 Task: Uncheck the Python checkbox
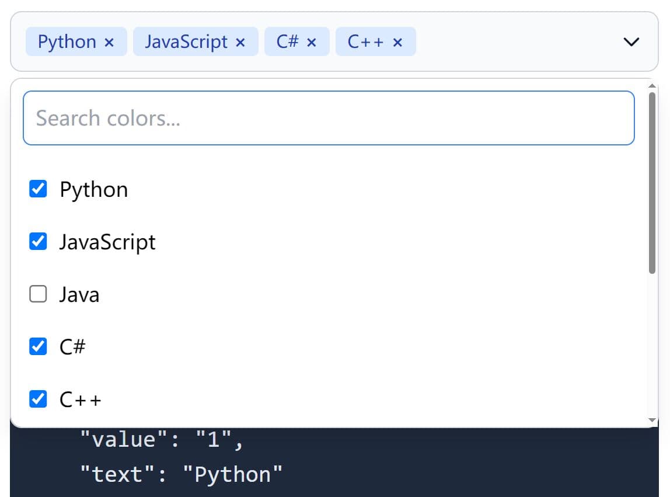[38, 189]
